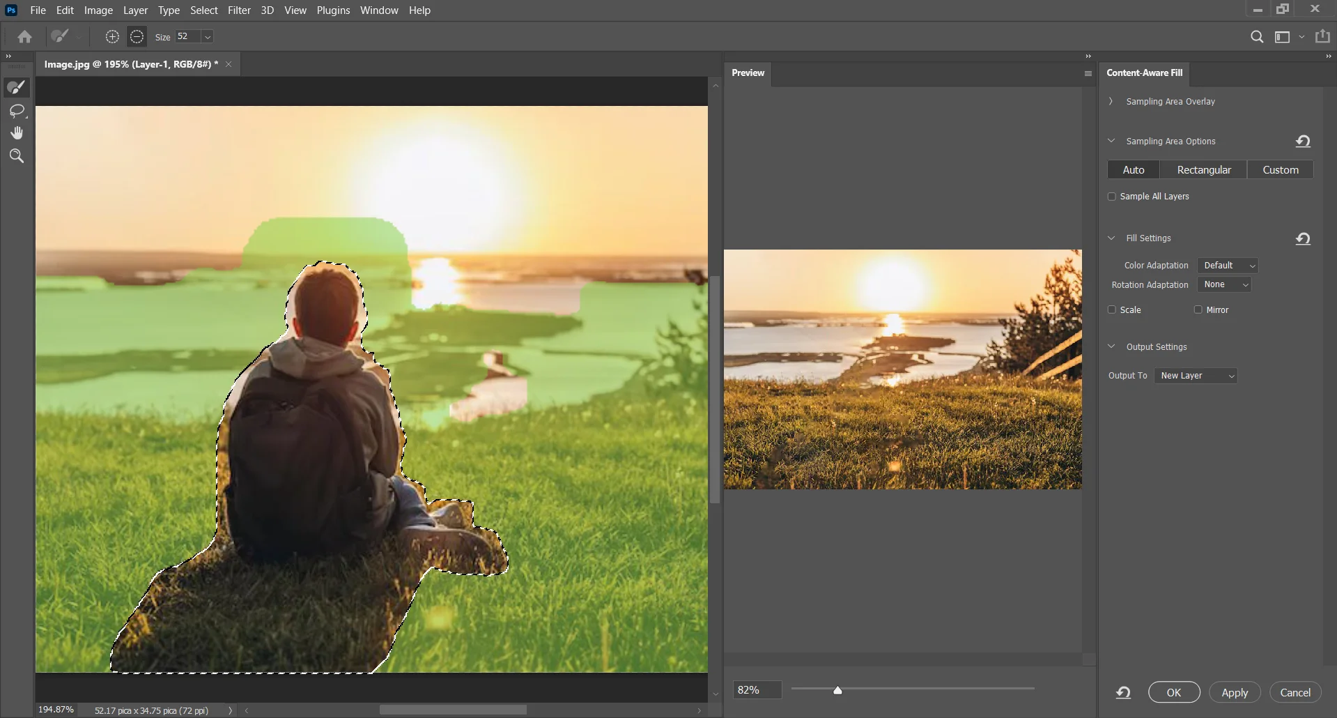Collapse Output Settings section
The height and width of the screenshot is (718, 1337).
[x=1111, y=346]
